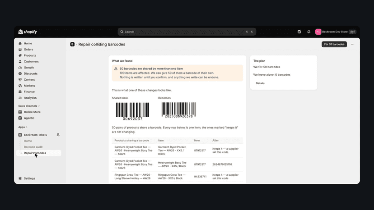
Task: Click Garment-Dyed Pocket Tee XXS / Black item
Action: tap(172, 151)
